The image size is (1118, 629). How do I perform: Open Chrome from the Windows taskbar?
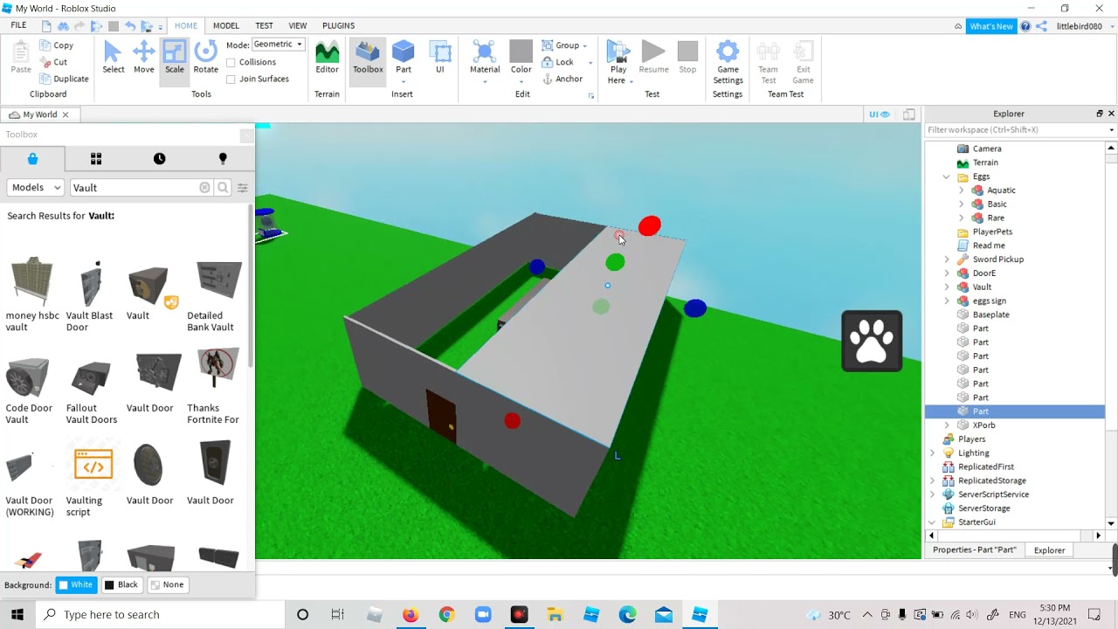[x=446, y=615]
